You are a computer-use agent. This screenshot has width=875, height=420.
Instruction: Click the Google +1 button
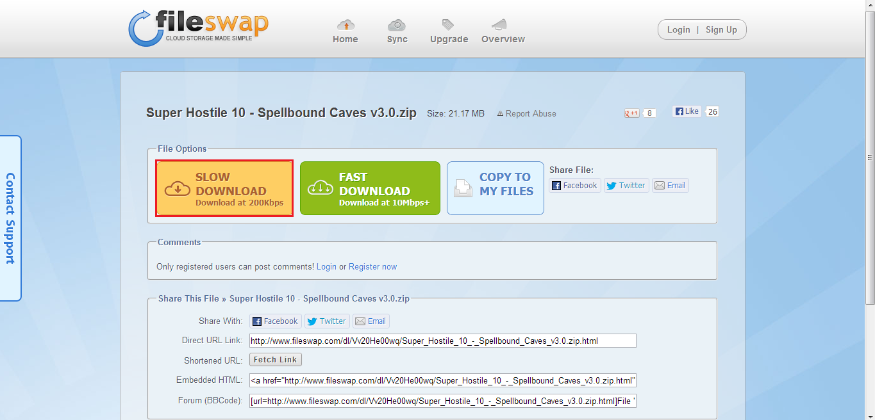tap(632, 113)
